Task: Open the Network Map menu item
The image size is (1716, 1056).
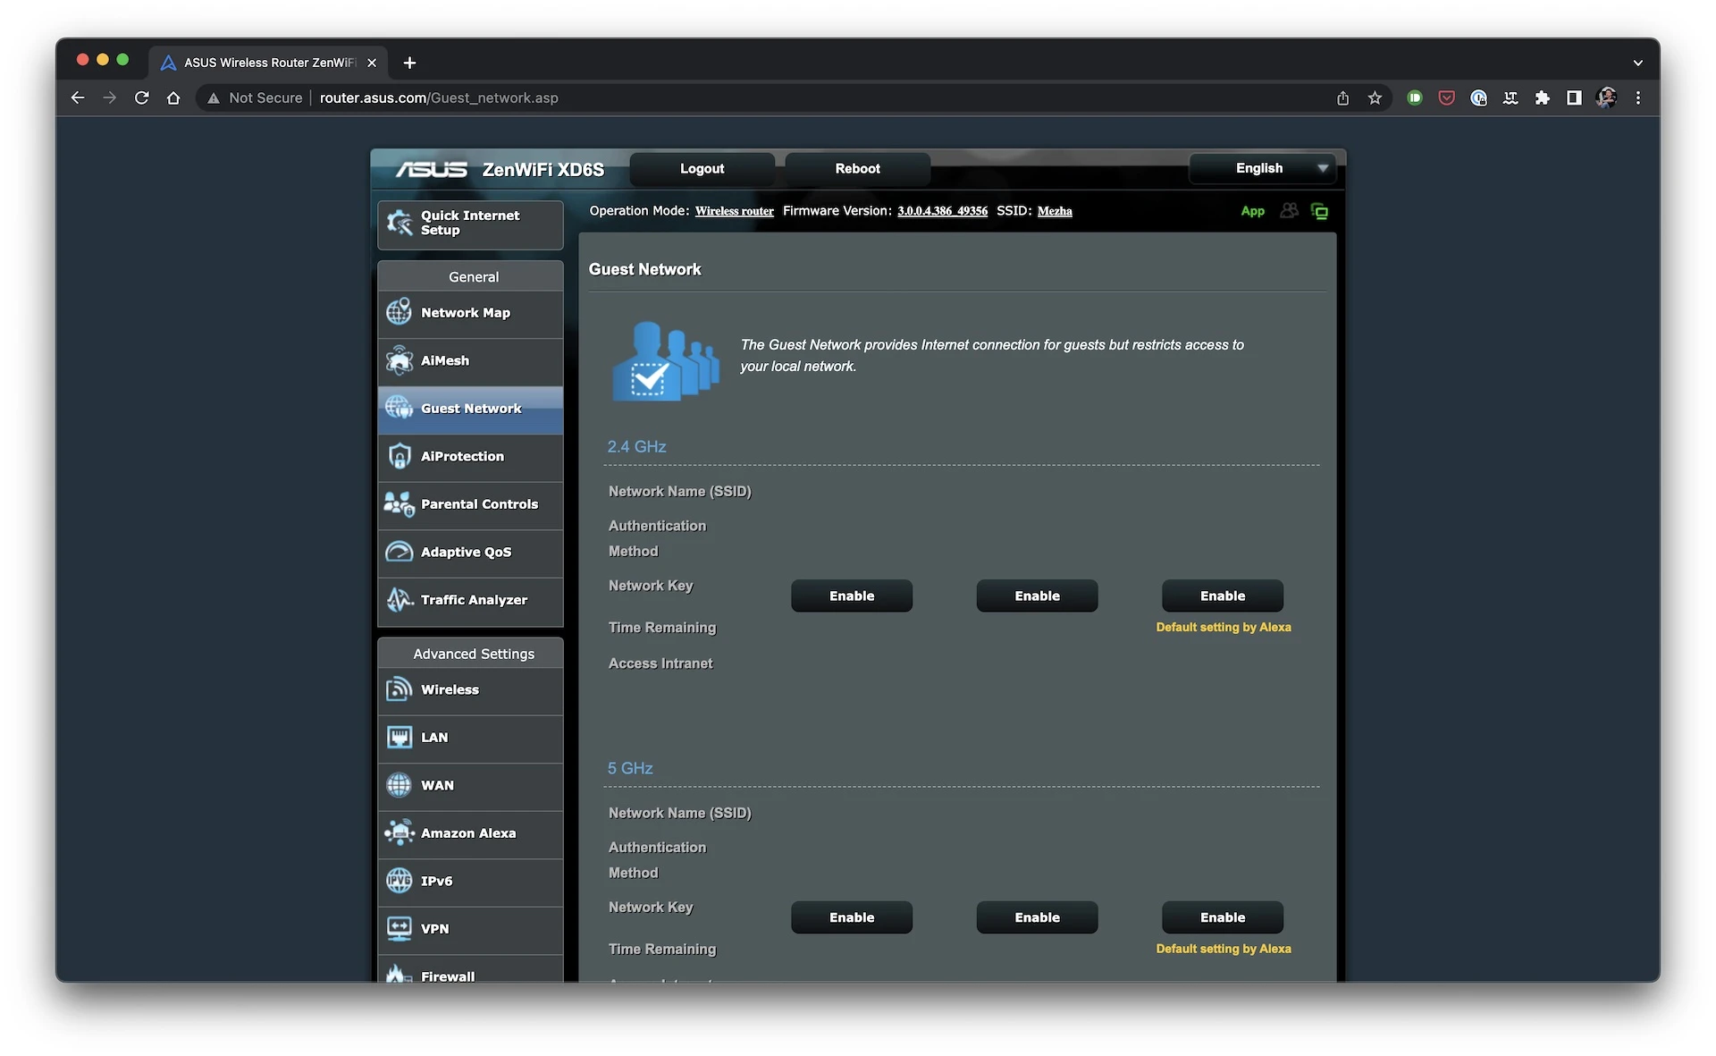Action: click(x=470, y=313)
